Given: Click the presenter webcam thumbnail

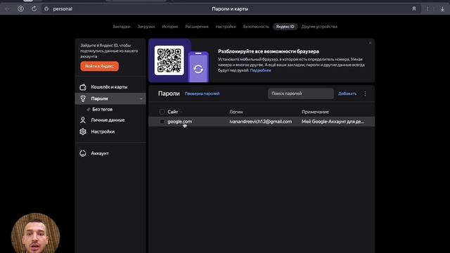Looking at the screenshot, I should click(35, 233).
